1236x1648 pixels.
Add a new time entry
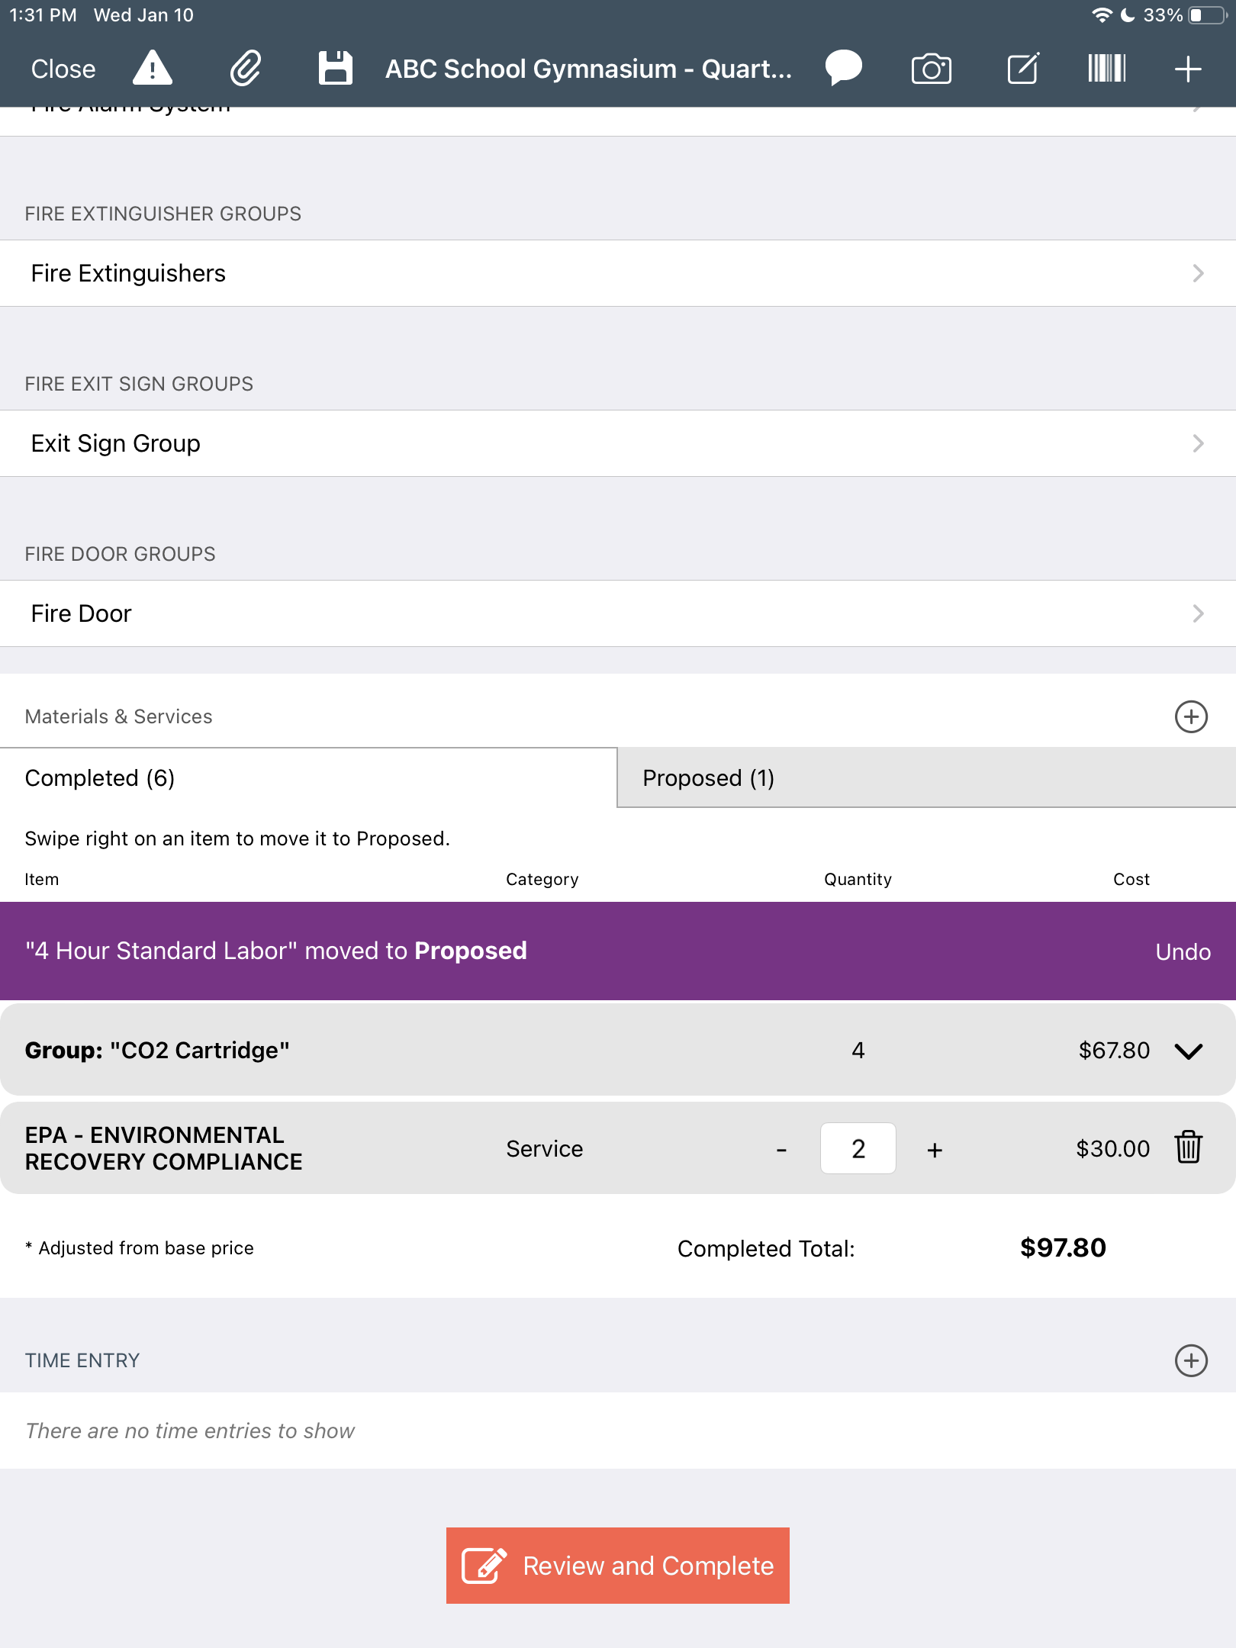pyautogui.click(x=1191, y=1360)
